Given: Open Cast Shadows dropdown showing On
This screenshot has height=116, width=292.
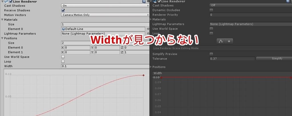Looking at the screenshot, I should 105,6.
